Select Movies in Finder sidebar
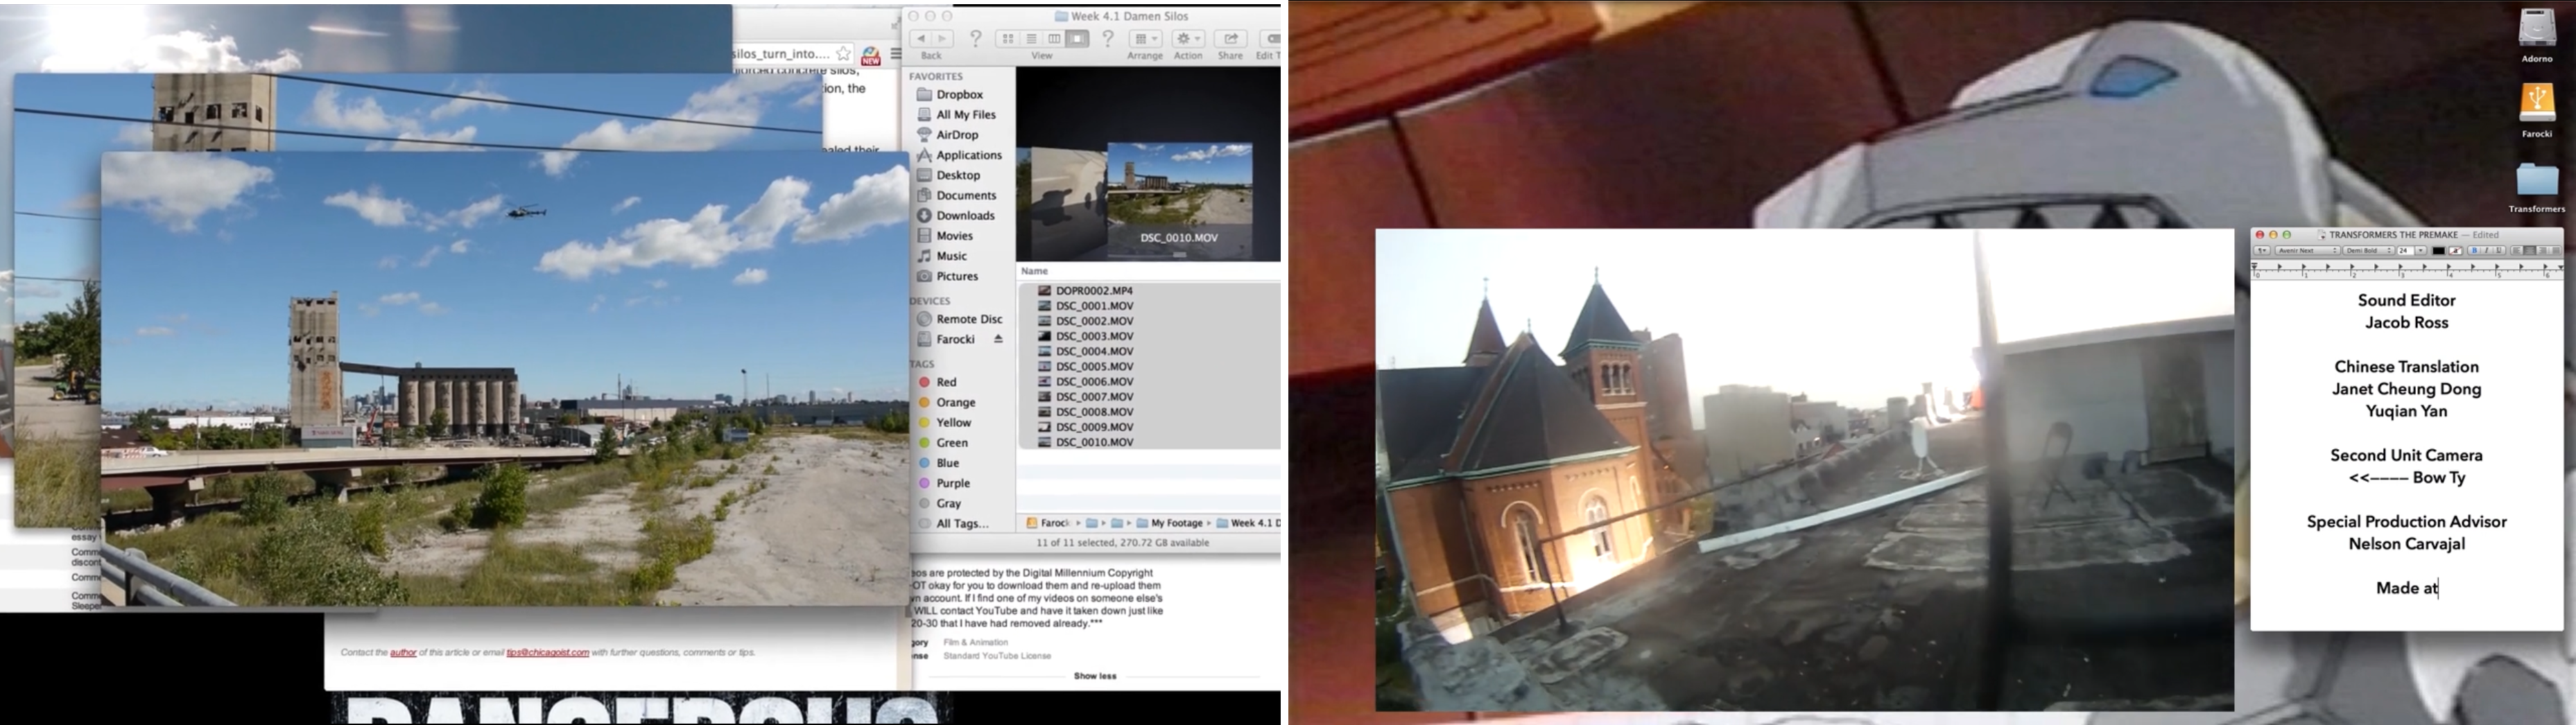The image size is (2576, 725). [x=954, y=236]
